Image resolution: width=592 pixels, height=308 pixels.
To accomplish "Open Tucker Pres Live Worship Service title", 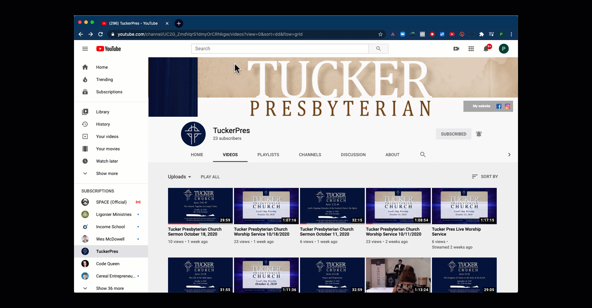I will point(456,232).
